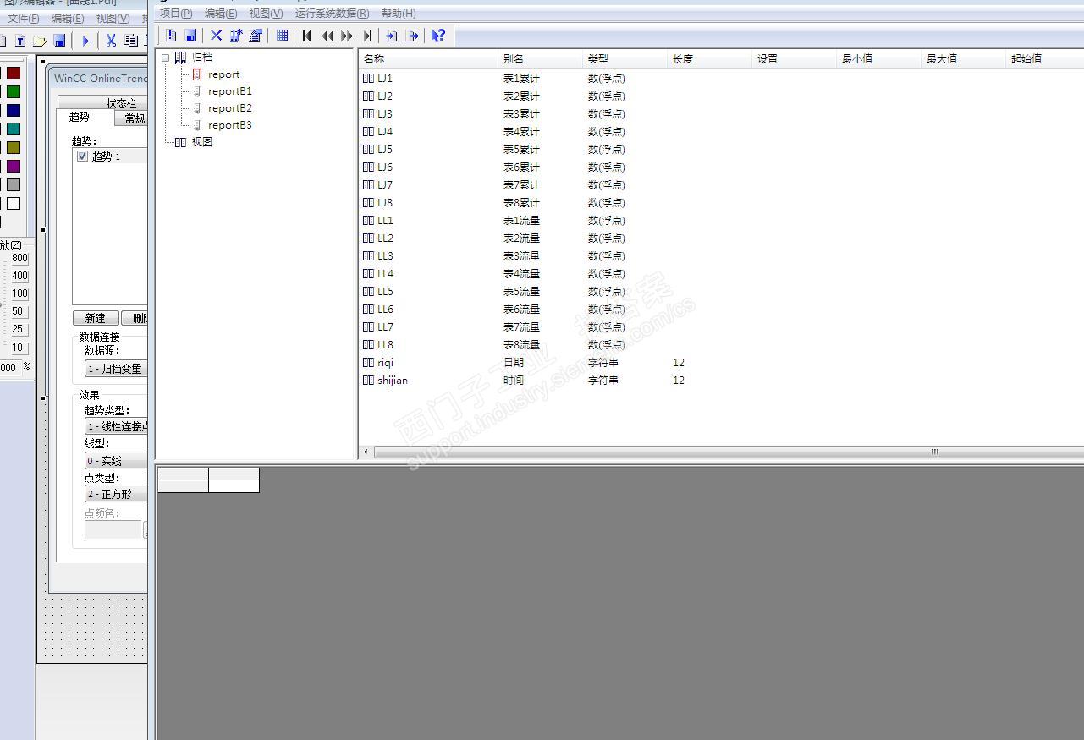Image resolution: width=1084 pixels, height=740 pixels.
Task: Set zoom to 10 with the zoom button
Action: [18, 348]
